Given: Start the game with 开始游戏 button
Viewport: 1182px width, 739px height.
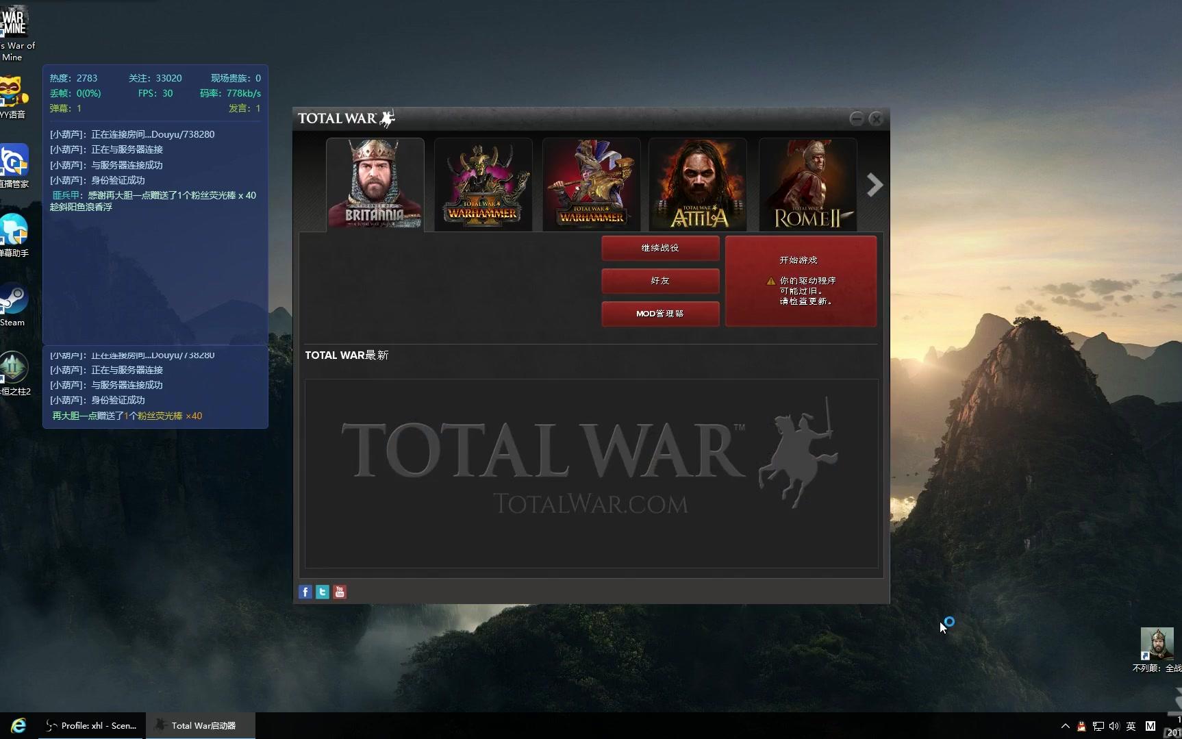Looking at the screenshot, I should [x=801, y=281].
